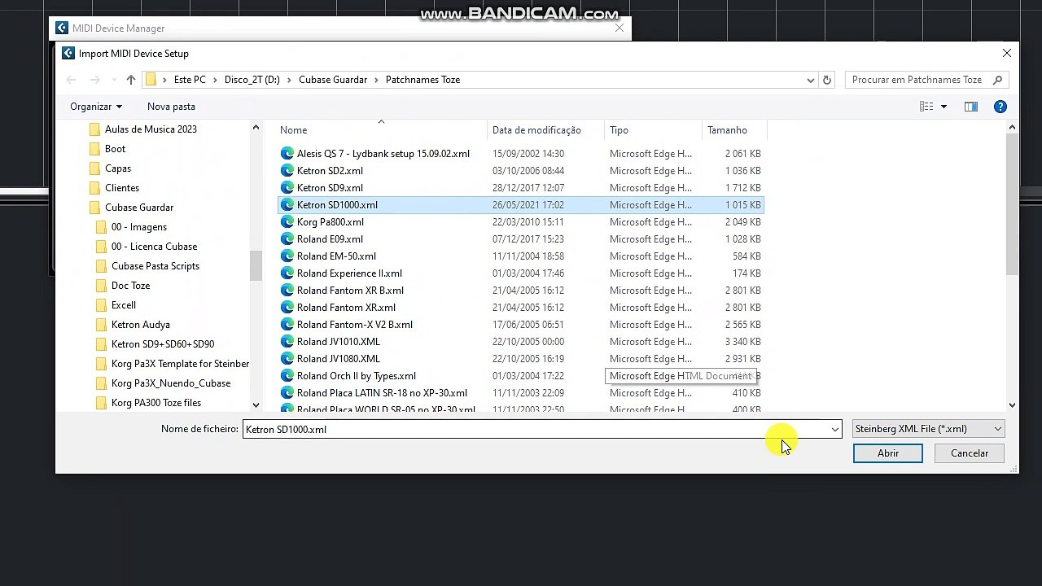Screen dimensions: 1042x586
Task: Click the Edge icon of Alesis QS 7 file
Action: coord(287,154)
